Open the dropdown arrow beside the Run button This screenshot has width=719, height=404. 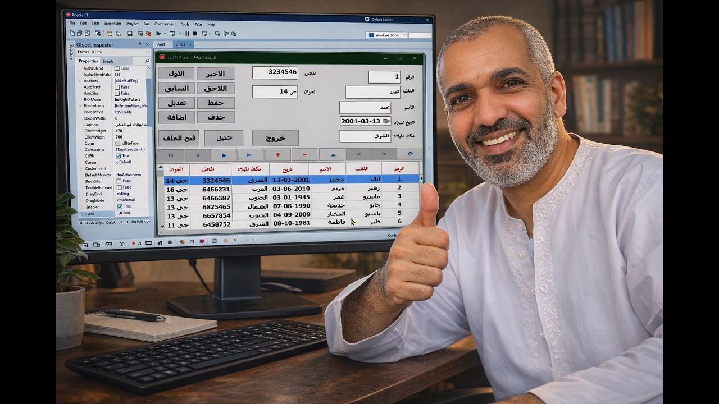[x=165, y=34]
